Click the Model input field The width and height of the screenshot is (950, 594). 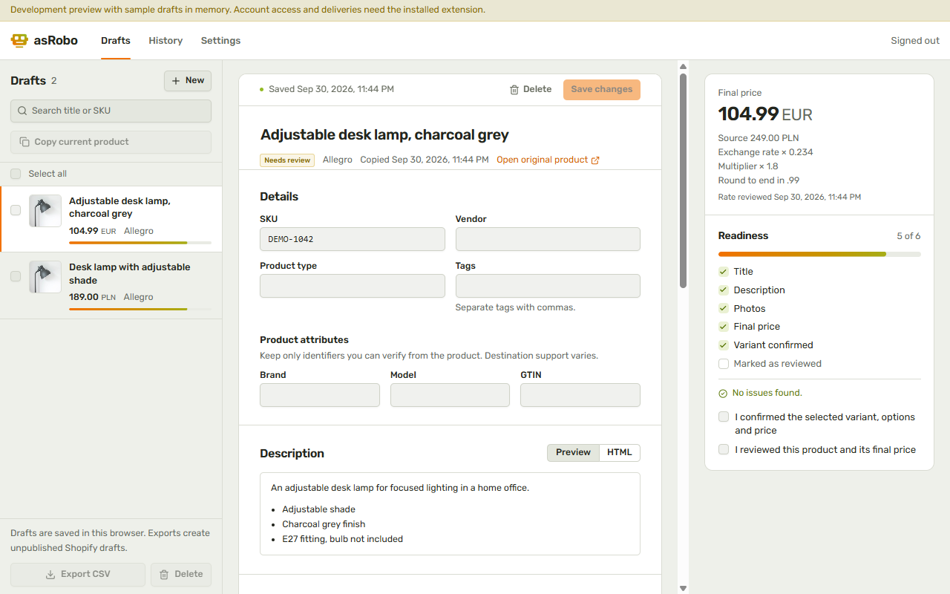click(450, 395)
